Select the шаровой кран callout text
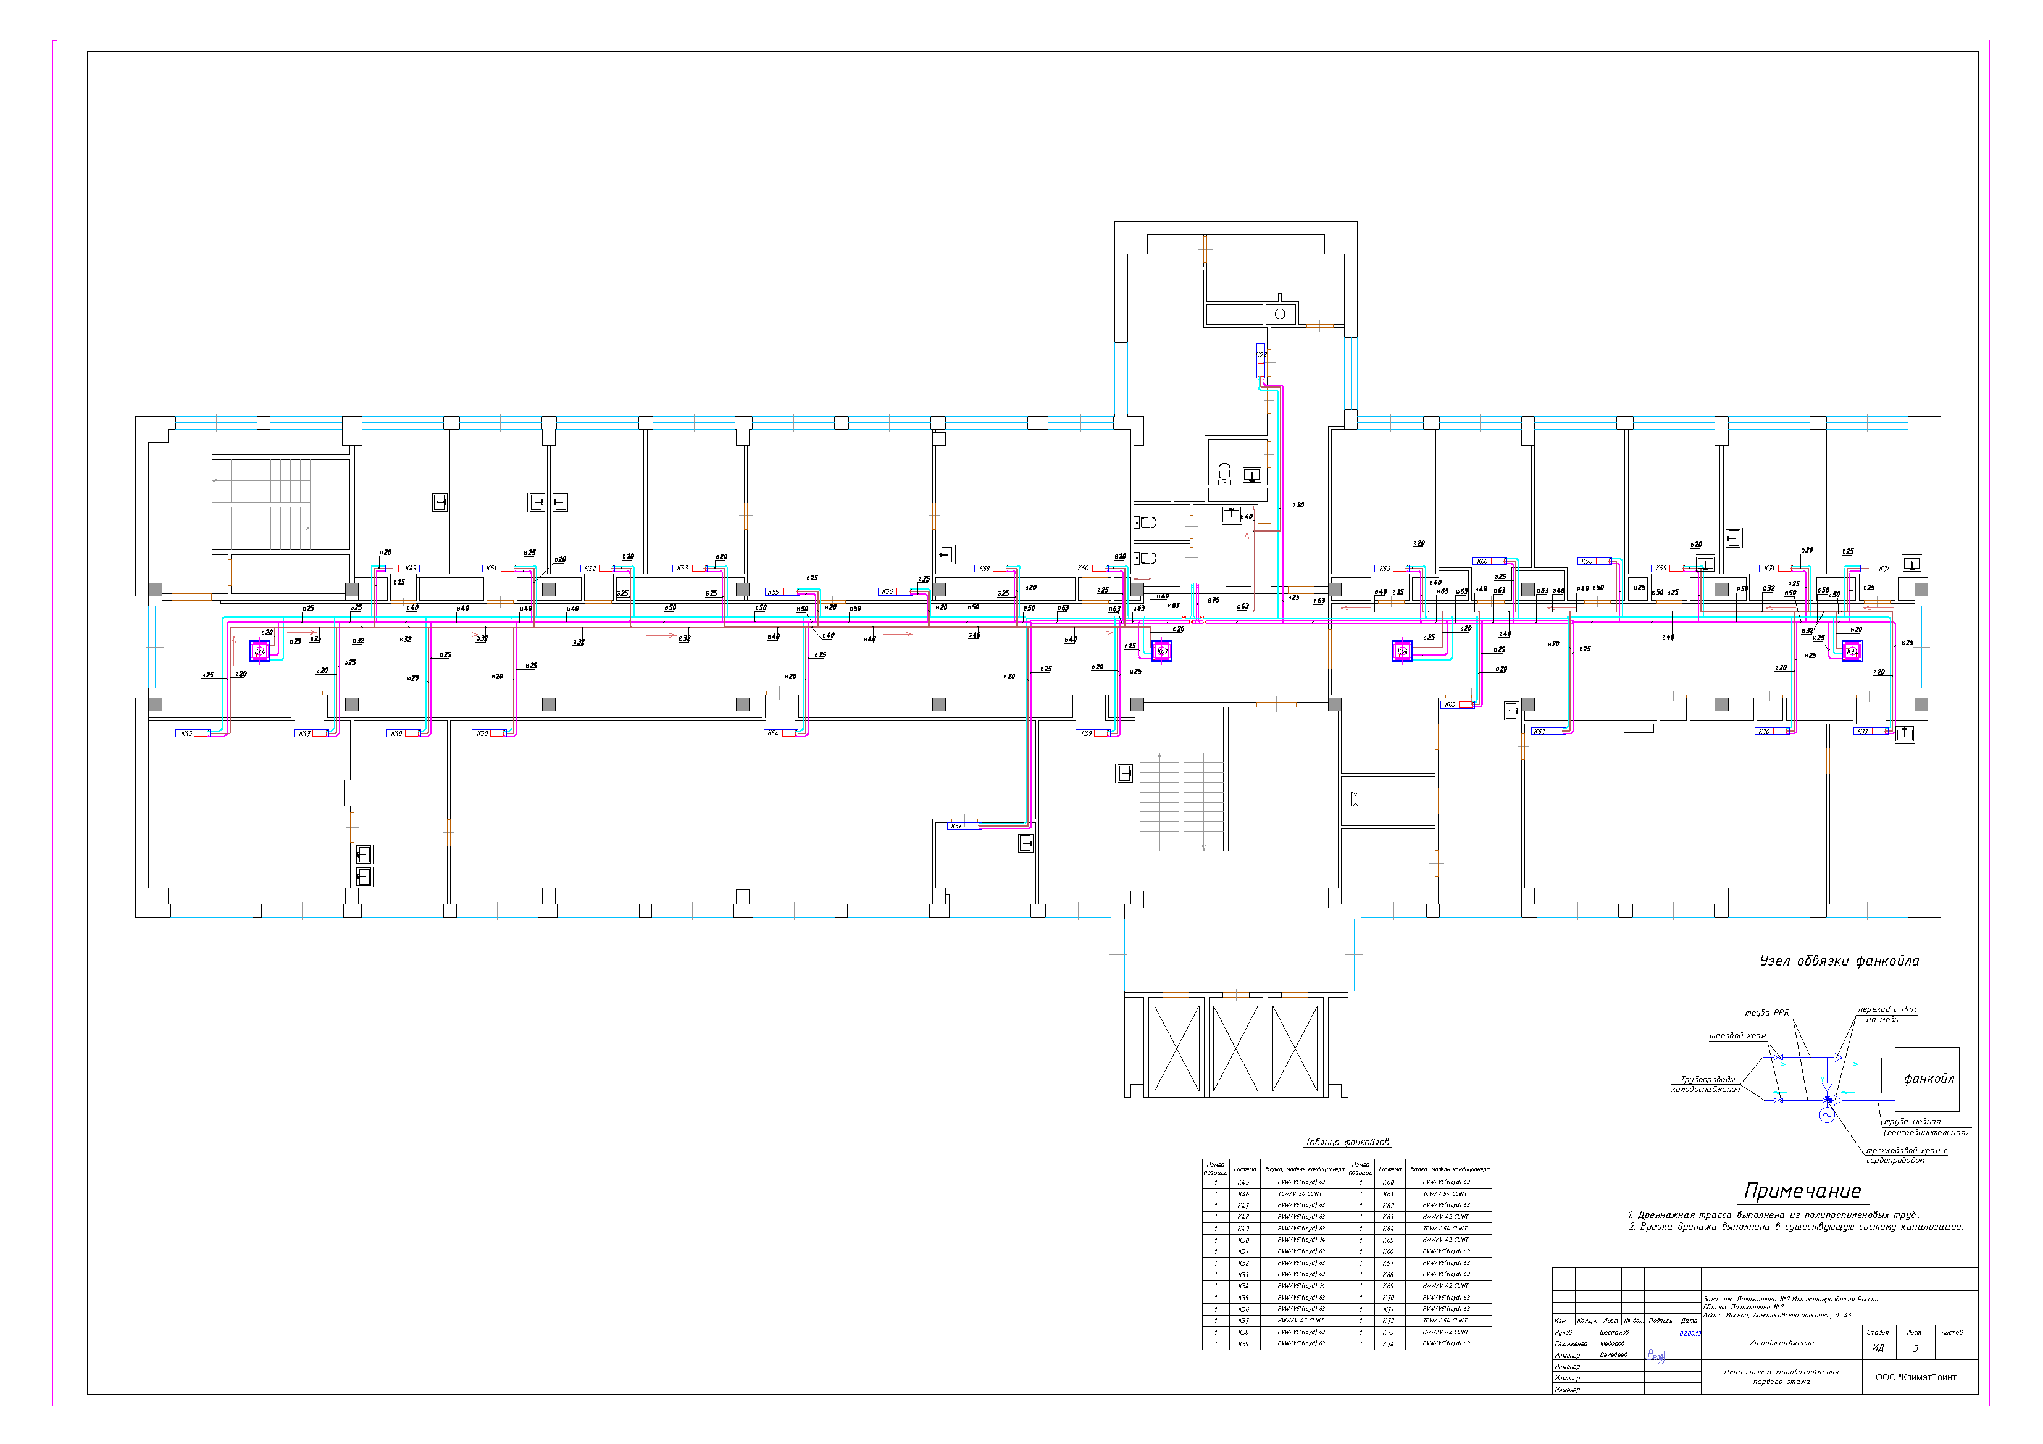The height and width of the screenshot is (1444, 2043). pyautogui.click(x=1737, y=1036)
